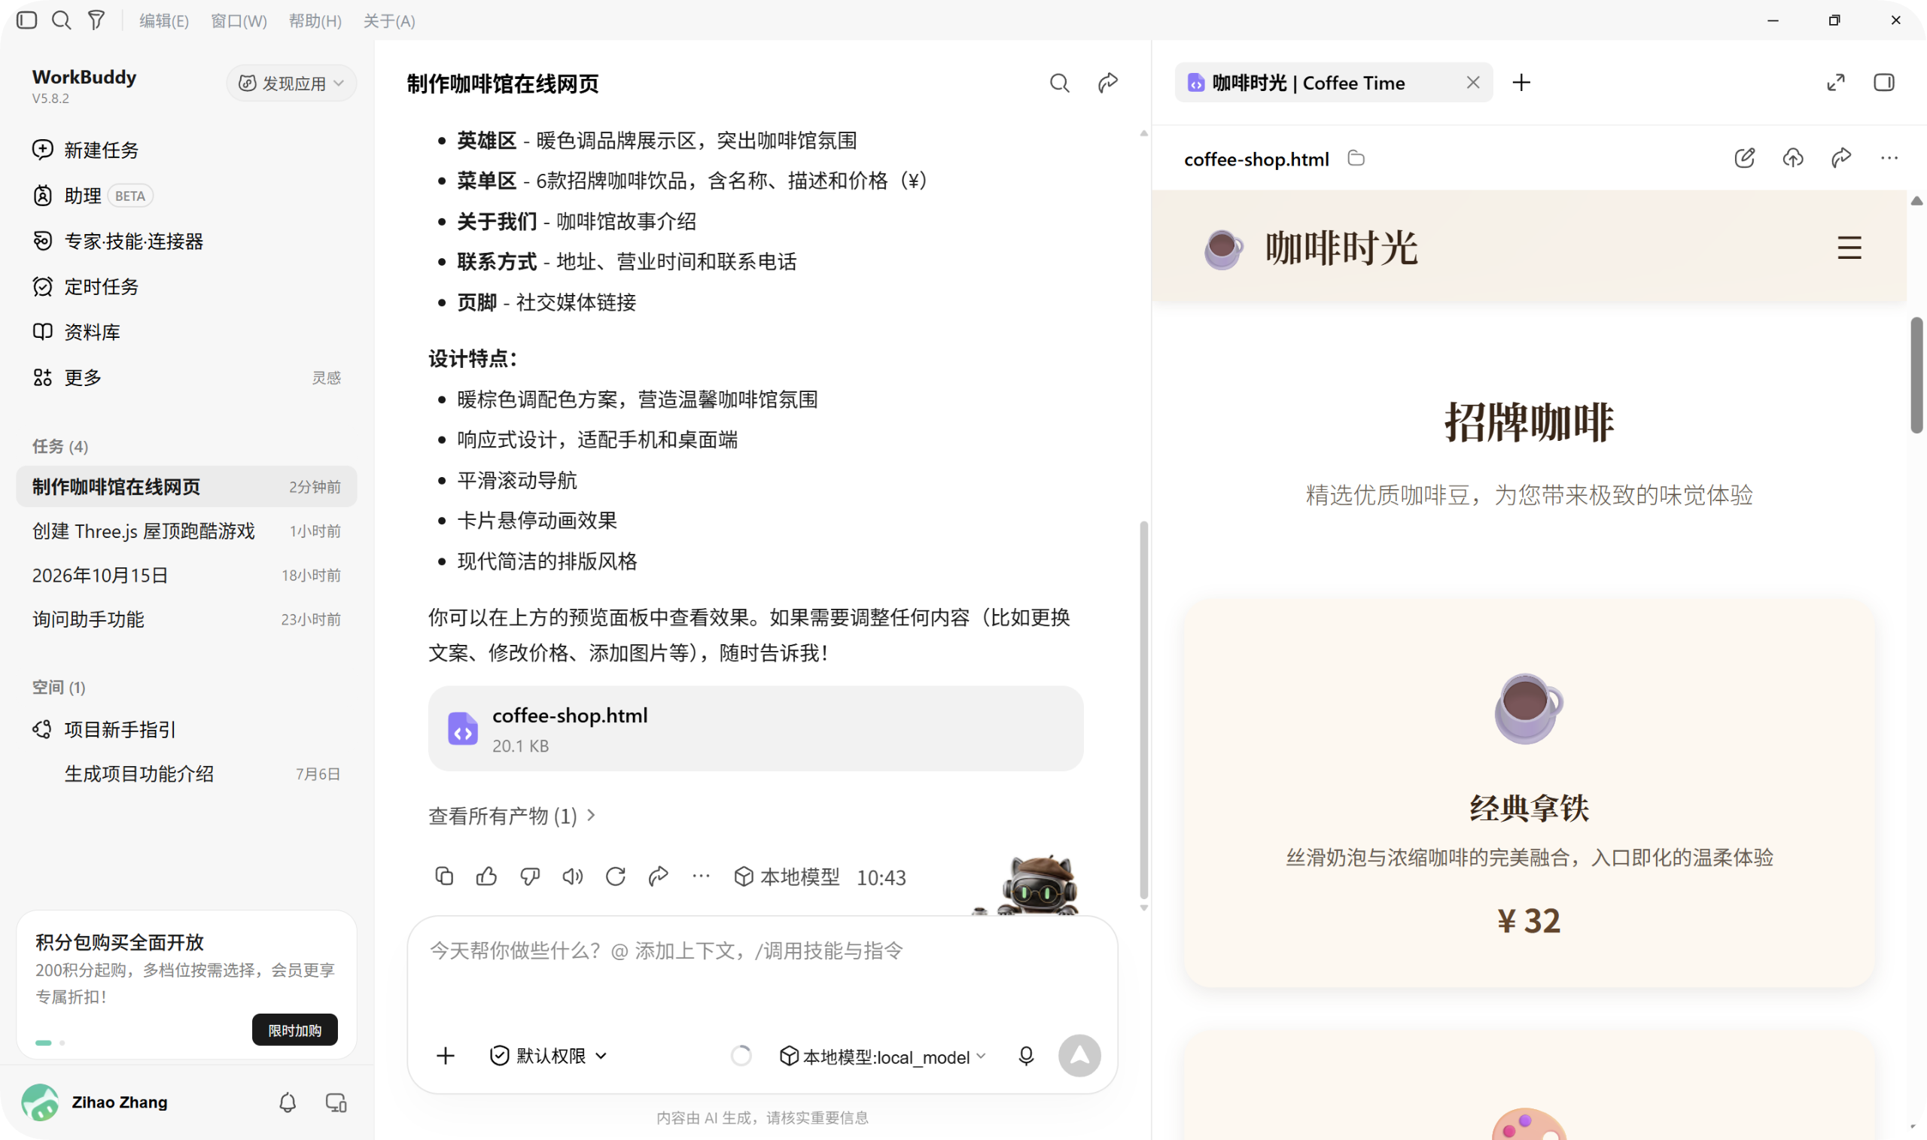Upload coffee-shop.html via cloud icon
The image size is (1927, 1140).
pos(1792,158)
